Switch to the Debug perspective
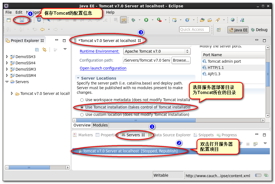Screen dimensions: 275x184 pyautogui.click(x=259, y=30)
